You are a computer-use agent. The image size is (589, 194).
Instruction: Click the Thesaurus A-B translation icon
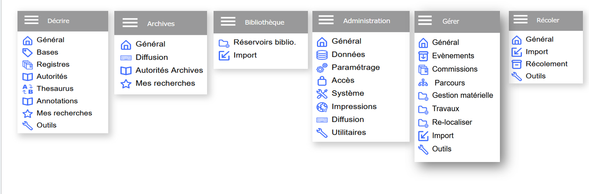pyautogui.click(x=27, y=89)
